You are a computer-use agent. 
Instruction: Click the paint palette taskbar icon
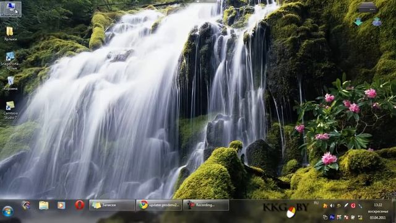(x=26, y=205)
